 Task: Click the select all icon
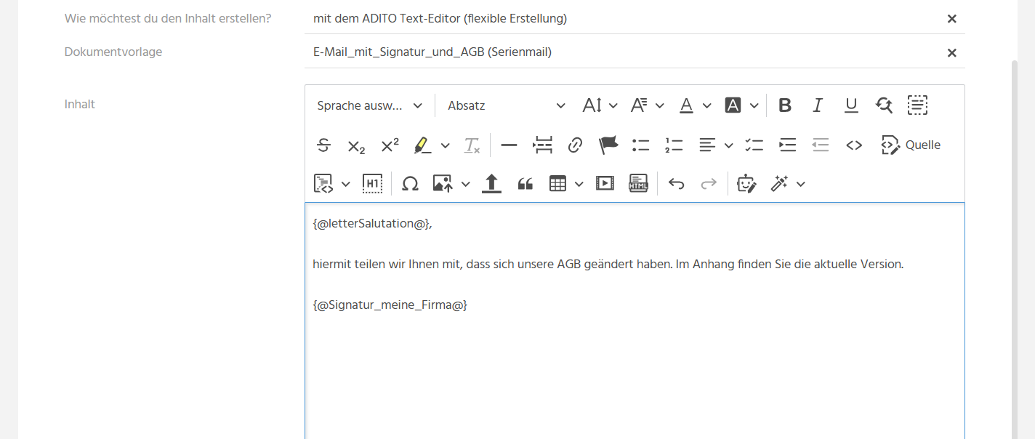[x=917, y=105]
